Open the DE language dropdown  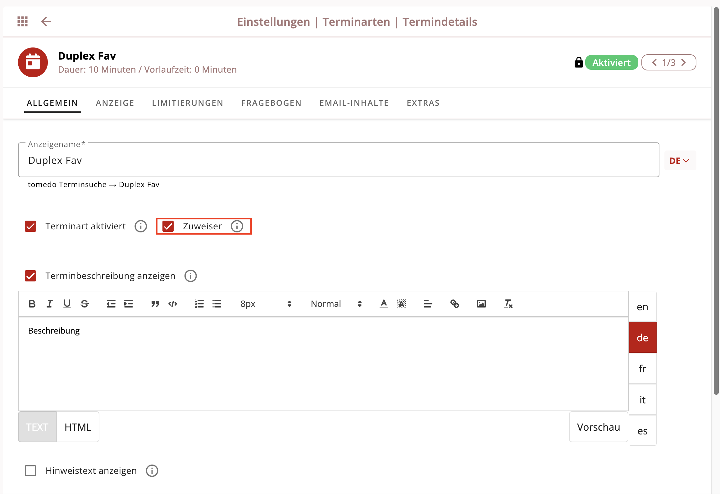coord(680,160)
